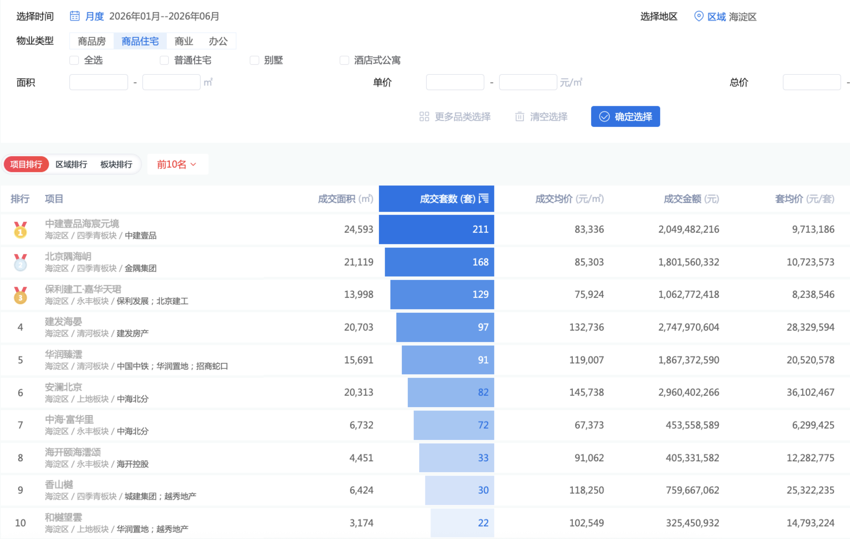The width and height of the screenshot is (850, 539).
Task: Click the 145,738 average price cell
Action: (587, 392)
